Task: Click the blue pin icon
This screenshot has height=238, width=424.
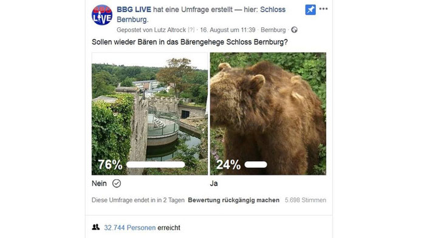Action: point(310,10)
